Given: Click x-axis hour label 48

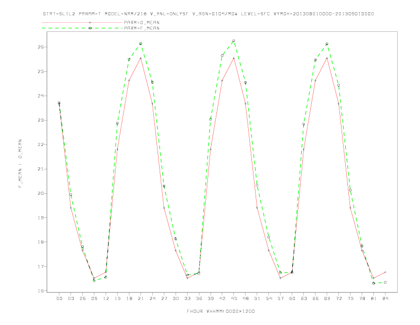Looking at the screenshot, I should coord(246,298).
